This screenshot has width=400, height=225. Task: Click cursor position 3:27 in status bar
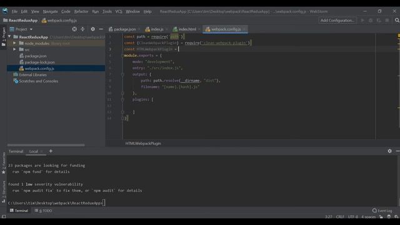329,217
